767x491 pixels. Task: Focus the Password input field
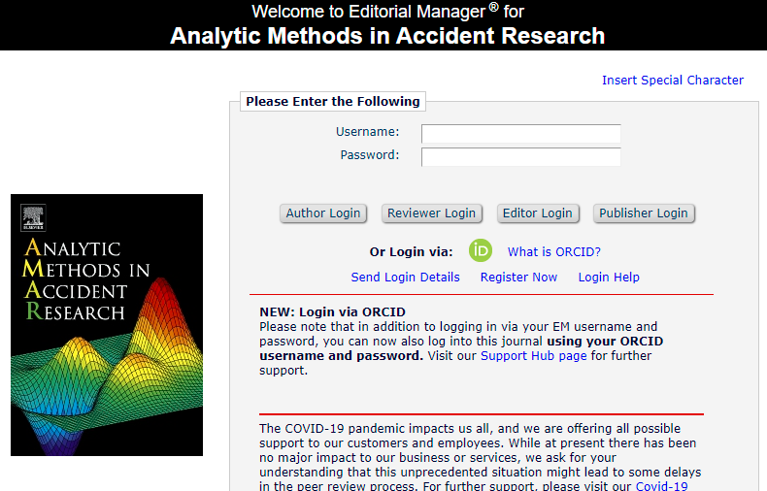tap(520, 156)
